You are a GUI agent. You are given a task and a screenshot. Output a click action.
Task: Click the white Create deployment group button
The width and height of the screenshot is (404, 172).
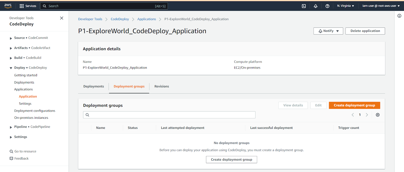[x=232, y=160]
